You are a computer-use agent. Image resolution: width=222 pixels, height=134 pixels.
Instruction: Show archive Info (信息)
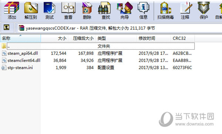tap(143, 10)
